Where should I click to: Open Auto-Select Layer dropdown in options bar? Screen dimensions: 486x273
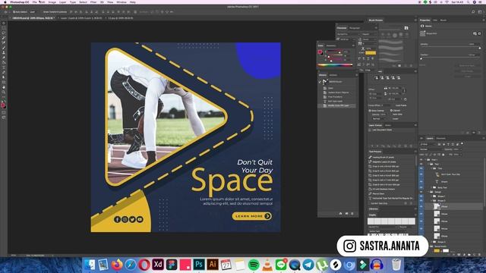pos(34,12)
